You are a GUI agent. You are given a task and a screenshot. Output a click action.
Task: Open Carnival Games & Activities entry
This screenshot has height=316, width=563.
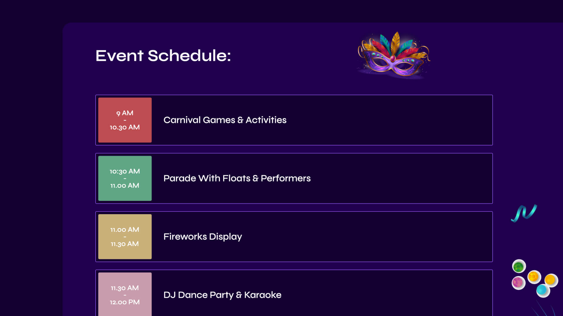pos(225,120)
